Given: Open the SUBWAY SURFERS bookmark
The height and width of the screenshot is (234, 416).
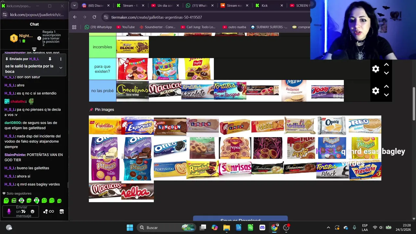Looking at the screenshot, I should pos(269,27).
